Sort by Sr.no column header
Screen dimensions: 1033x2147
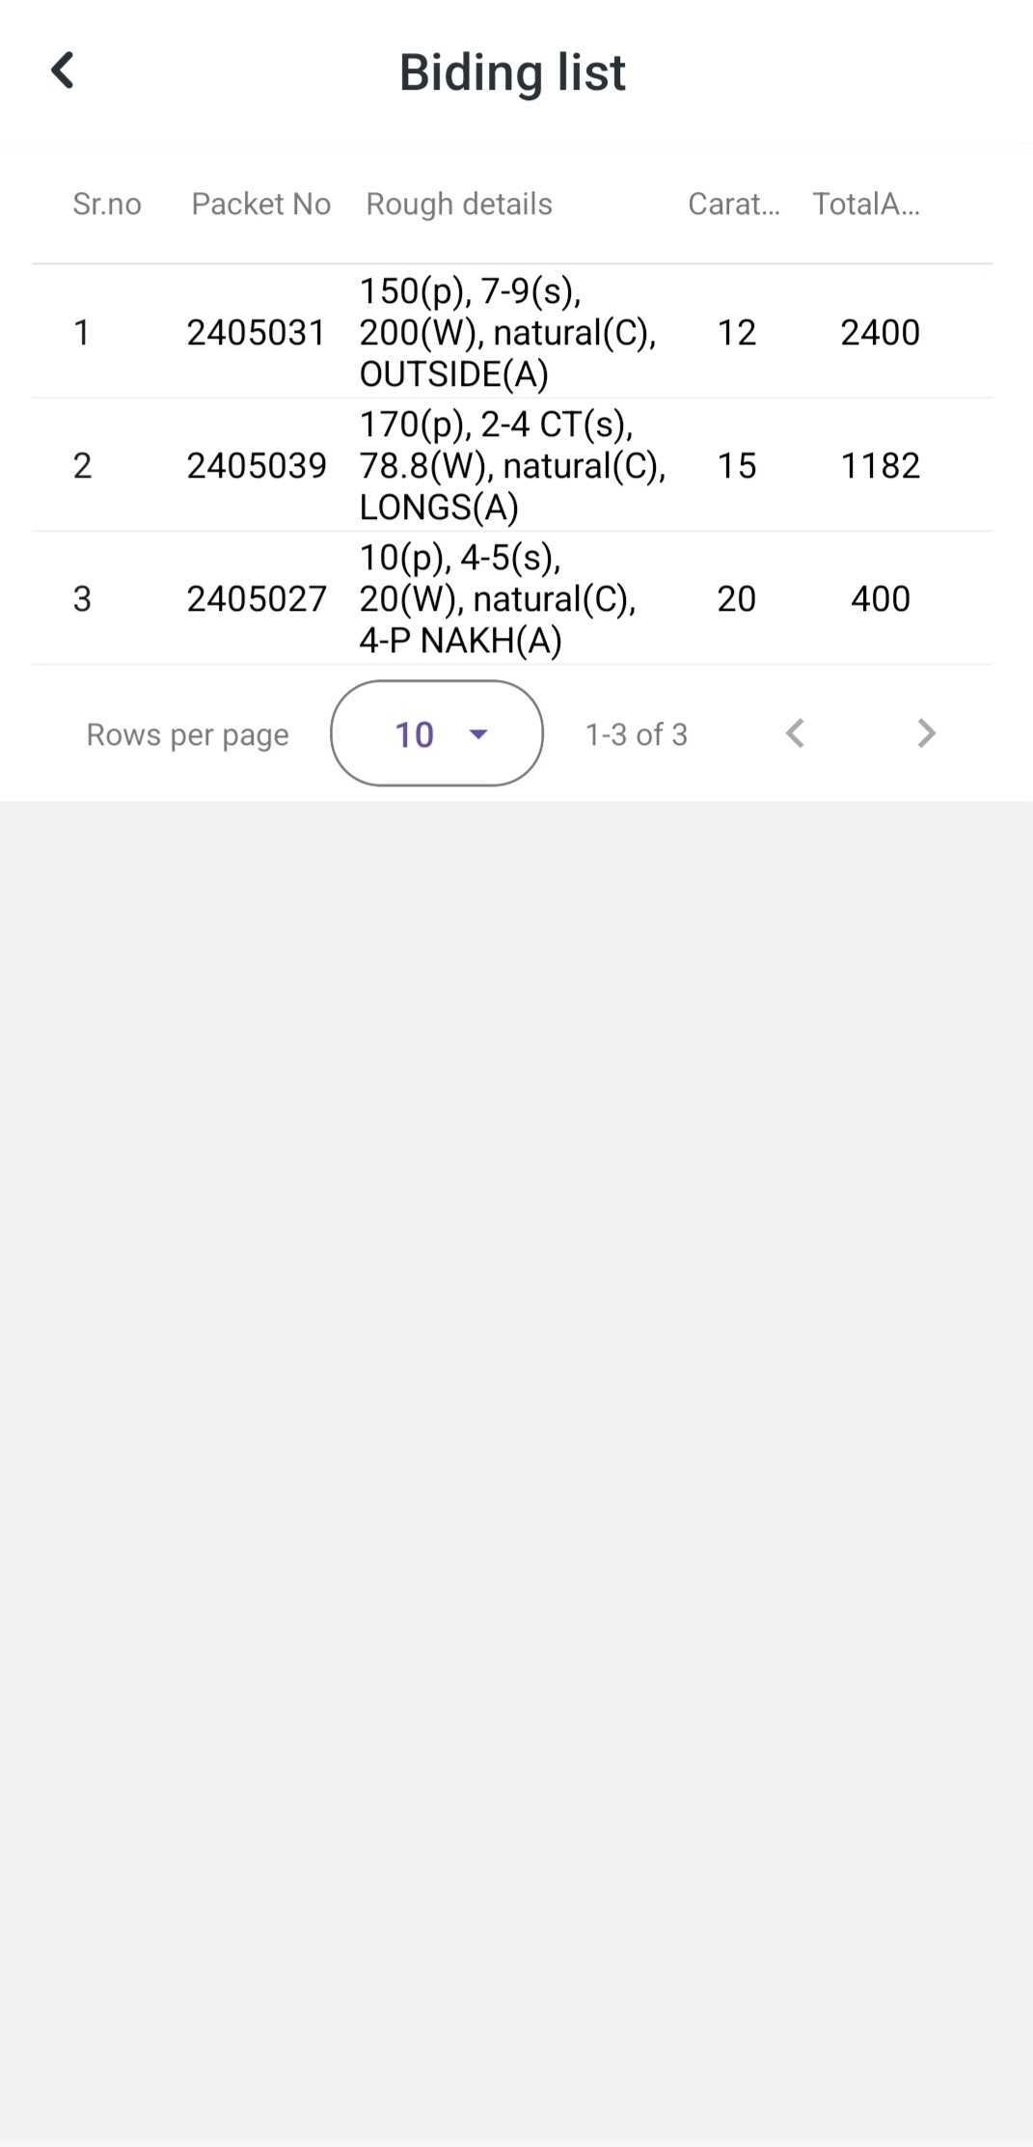(107, 204)
